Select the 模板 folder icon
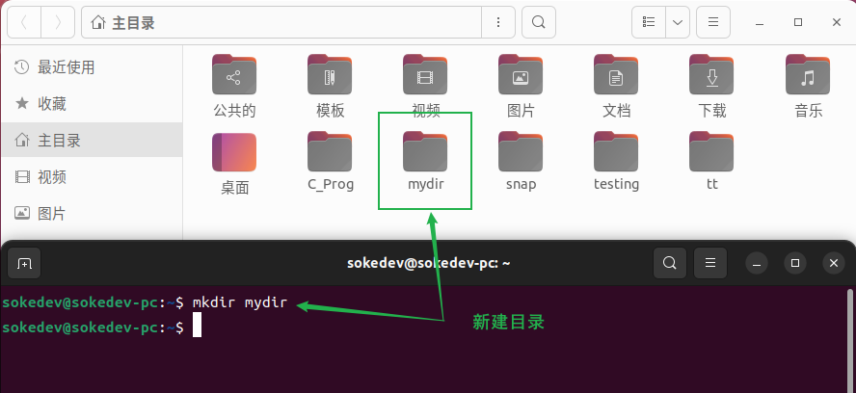 tap(330, 75)
